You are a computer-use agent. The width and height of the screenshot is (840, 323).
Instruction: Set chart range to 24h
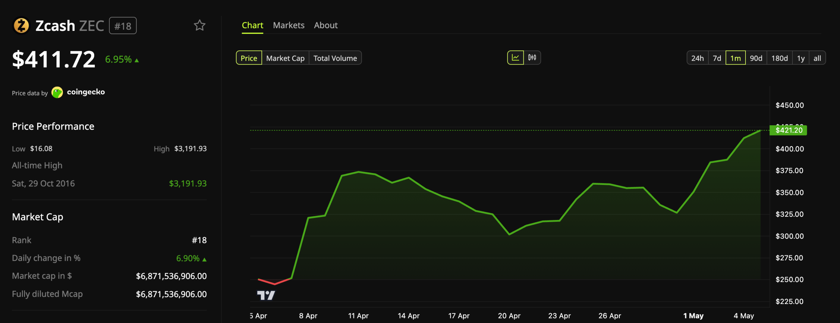coord(698,58)
